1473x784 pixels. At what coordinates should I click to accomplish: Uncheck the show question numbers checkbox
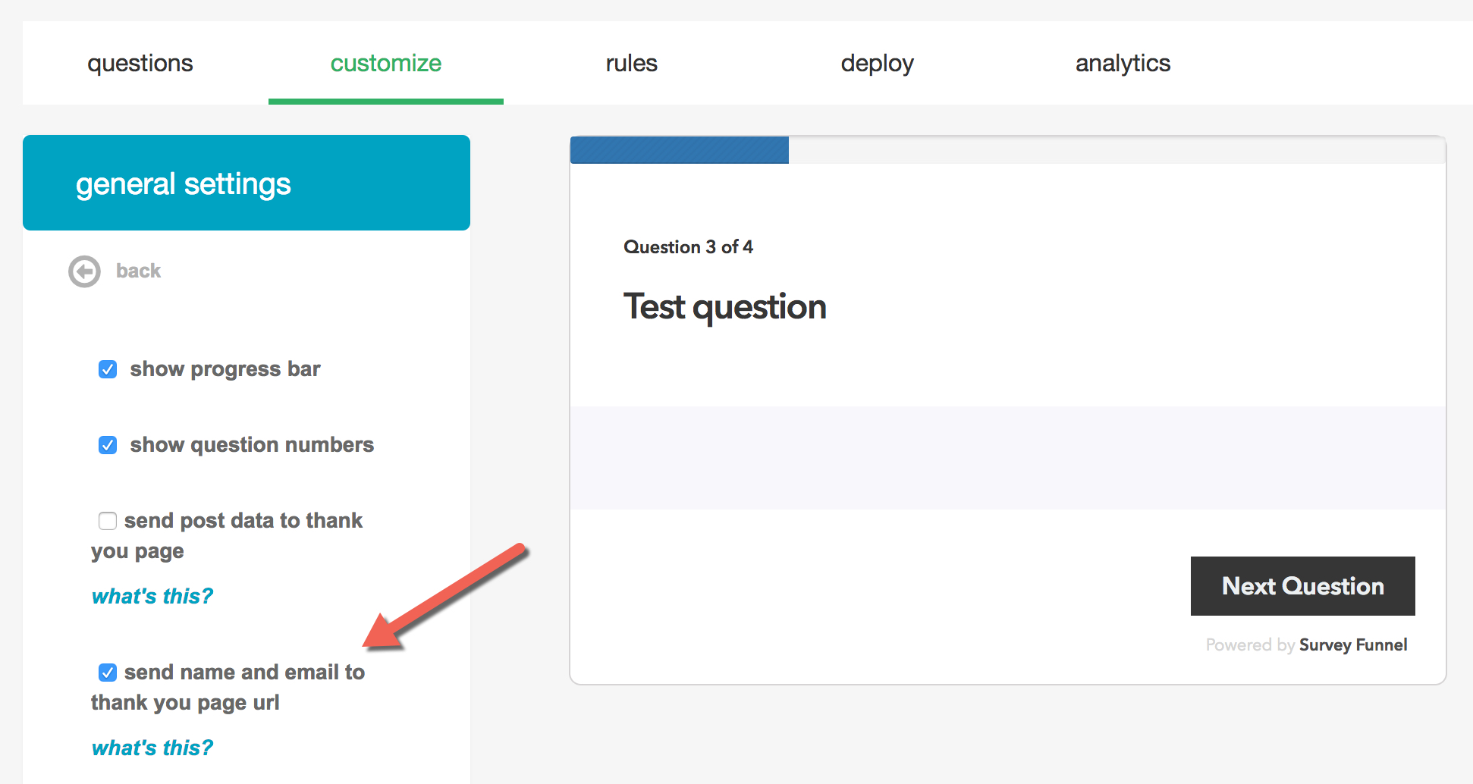(108, 445)
